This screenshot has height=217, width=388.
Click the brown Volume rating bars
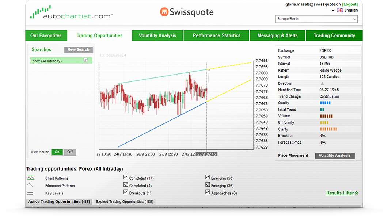coord(326,116)
